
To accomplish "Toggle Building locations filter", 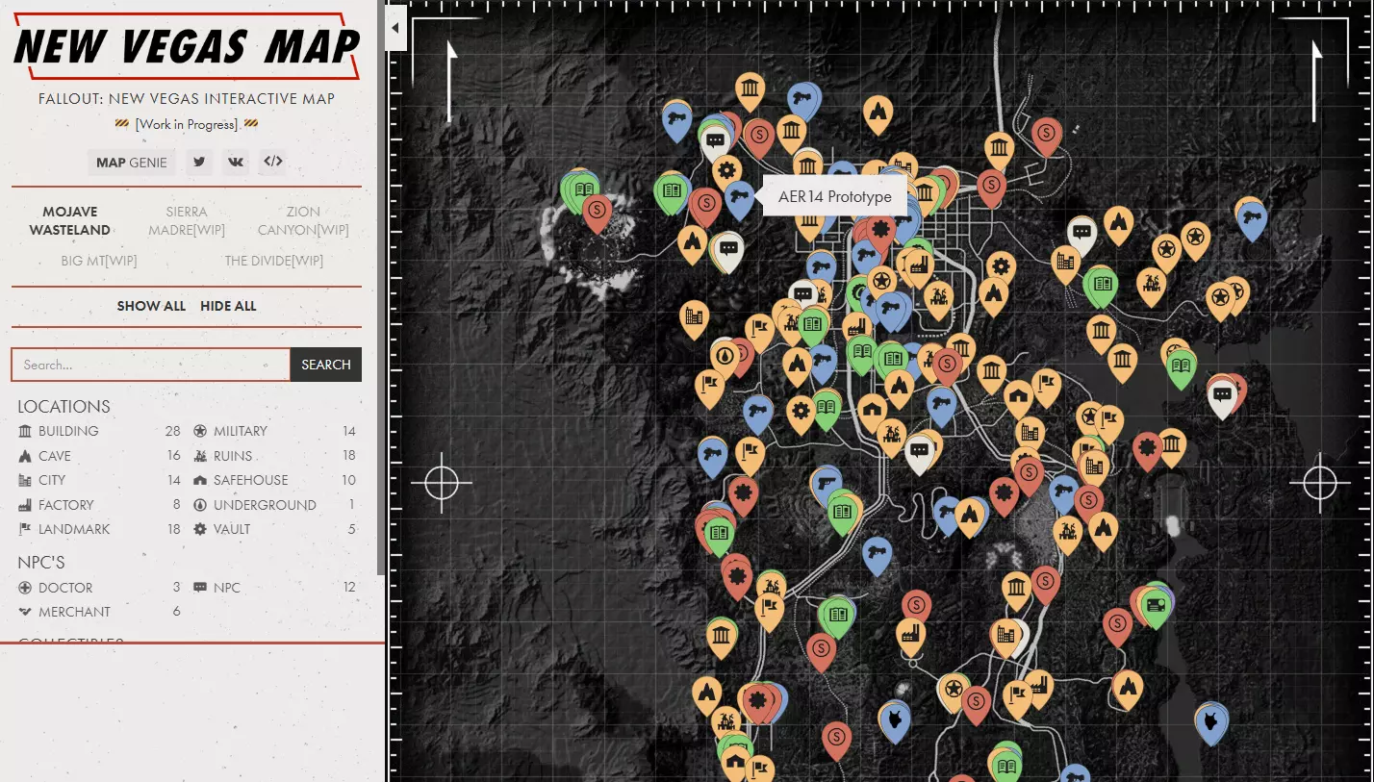I will click(x=99, y=431).
